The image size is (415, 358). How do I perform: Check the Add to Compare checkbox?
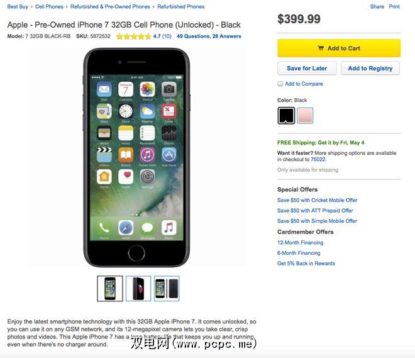(x=280, y=84)
